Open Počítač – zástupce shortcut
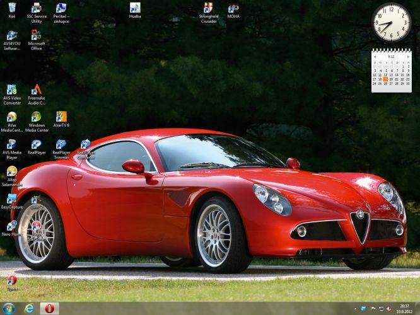The width and height of the screenshot is (420, 315). [61, 13]
